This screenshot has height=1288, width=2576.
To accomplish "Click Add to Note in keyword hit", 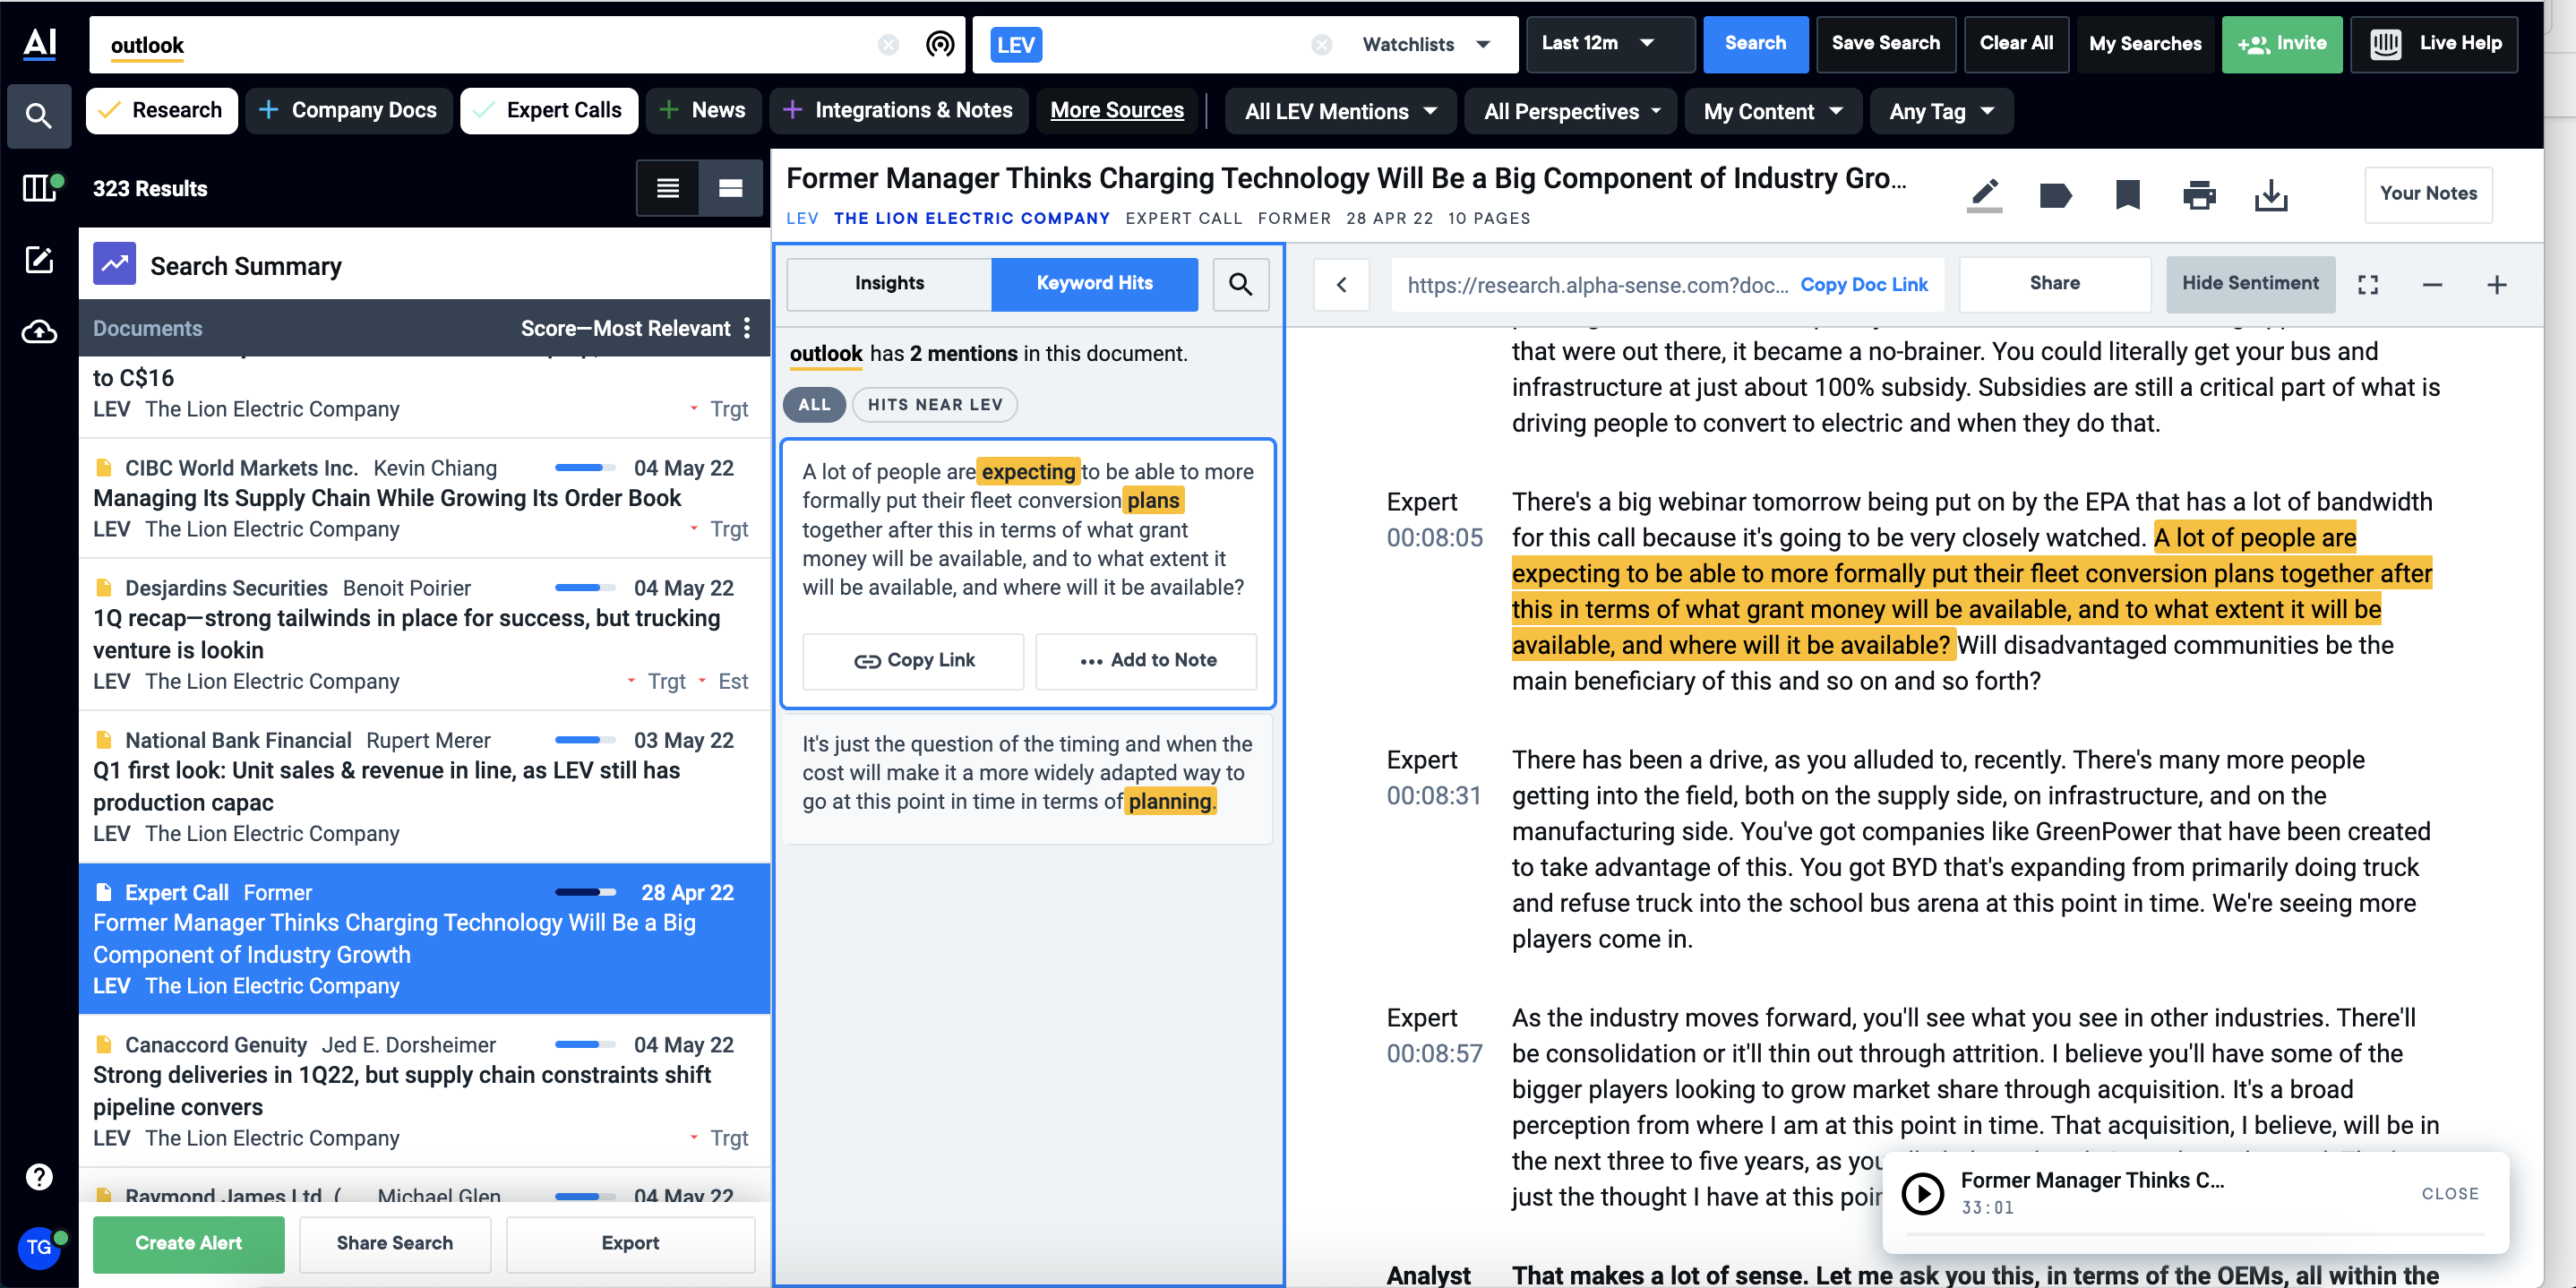I will (x=1146, y=661).
